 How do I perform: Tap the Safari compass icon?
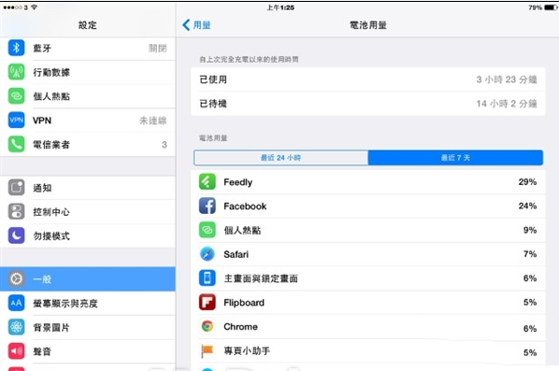tap(208, 254)
